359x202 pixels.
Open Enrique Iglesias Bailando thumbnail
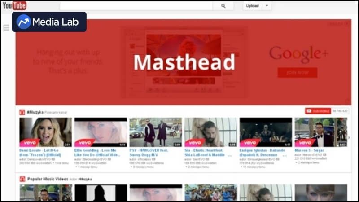266,132
